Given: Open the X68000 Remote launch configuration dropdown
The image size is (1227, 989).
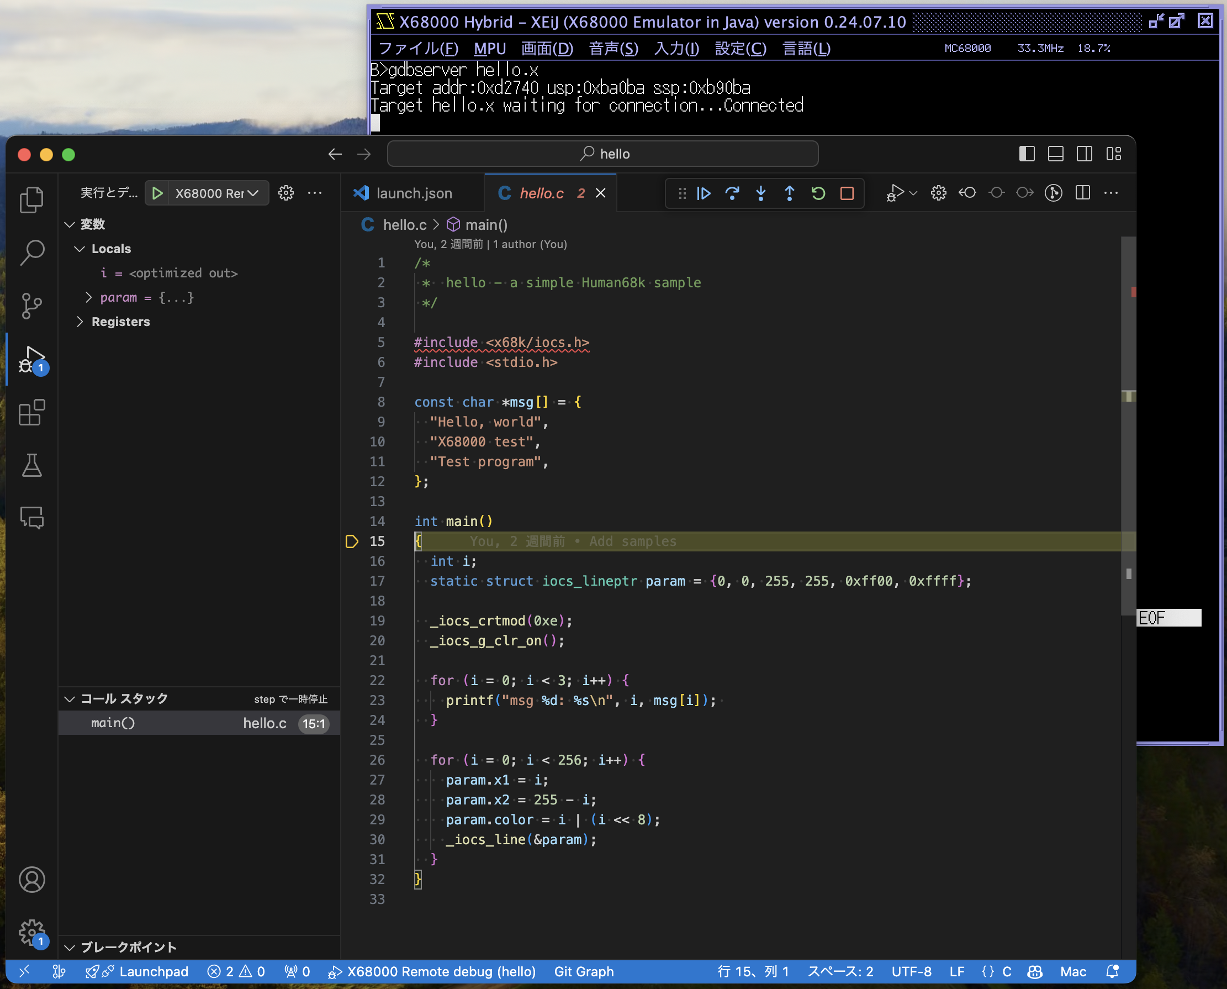Looking at the screenshot, I should [217, 194].
